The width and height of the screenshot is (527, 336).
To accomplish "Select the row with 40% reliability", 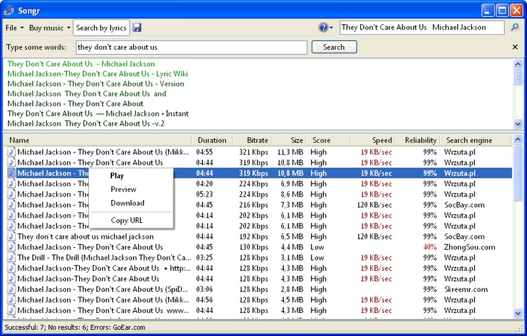I will point(258,247).
